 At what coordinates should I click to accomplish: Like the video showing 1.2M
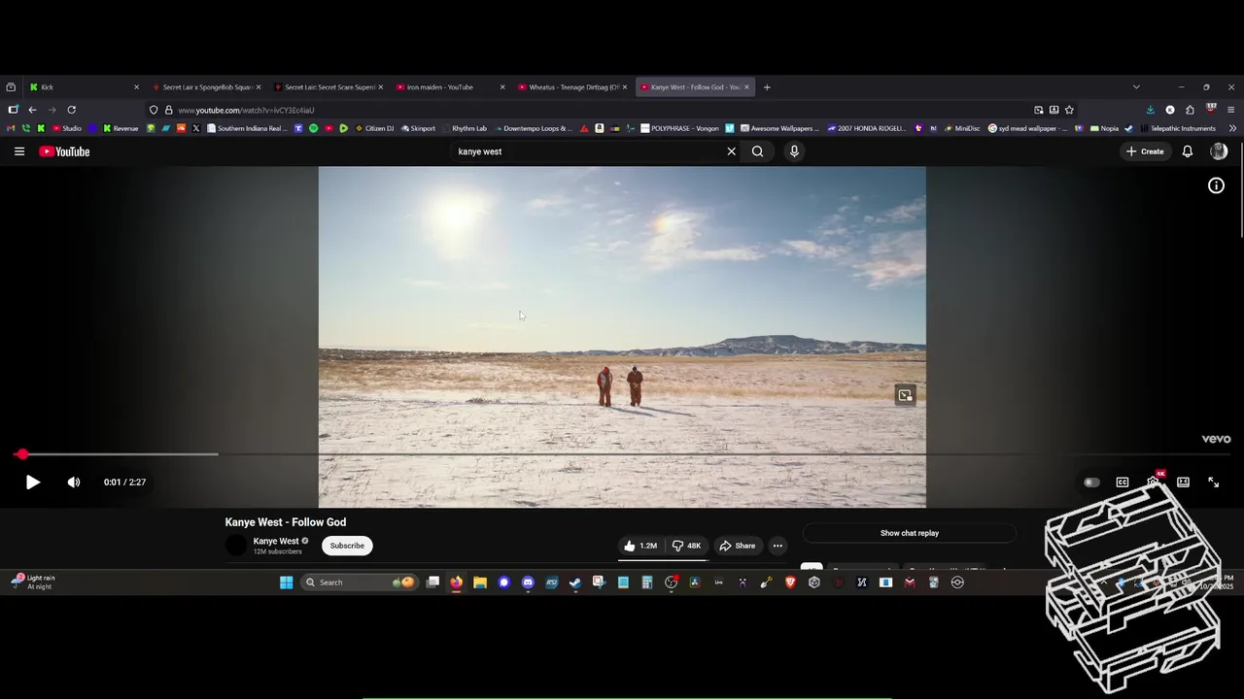coord(641,546)
